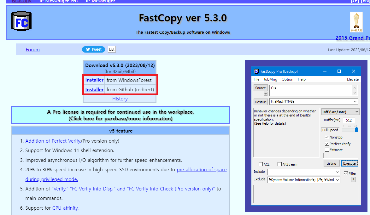
Task: Expand the DestDir path dropdown
Action: pyautogui.click(x=355, y=101)
